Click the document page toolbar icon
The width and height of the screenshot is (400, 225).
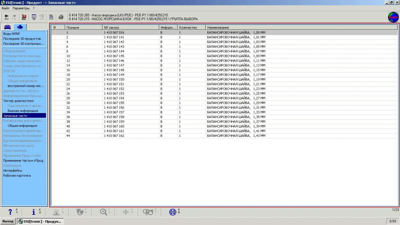(x=52, y=17)
